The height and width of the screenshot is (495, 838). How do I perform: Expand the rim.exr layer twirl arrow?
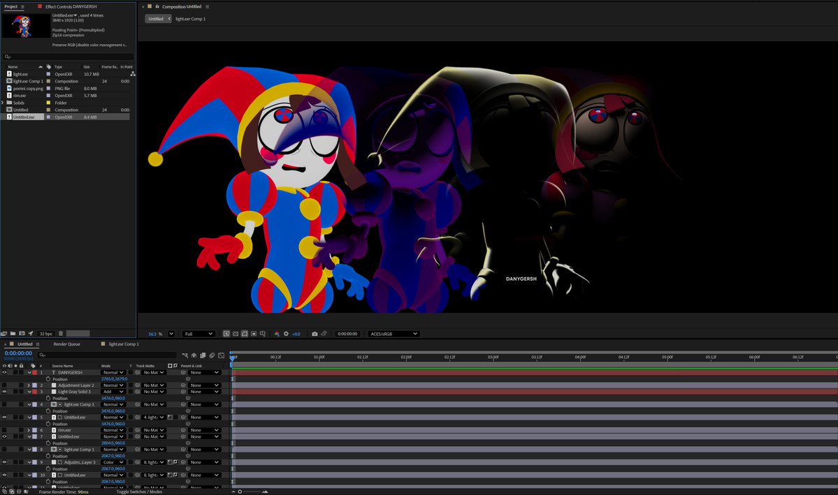(29, 430)
